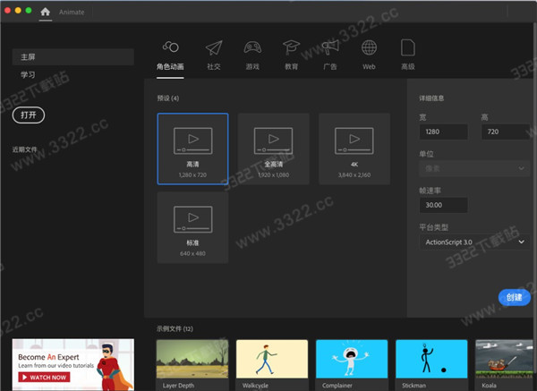This screenshot has height=391, width=537.
Task: Choose the 标准 640 x 480 preset
Action: click(x=192, y=227)
